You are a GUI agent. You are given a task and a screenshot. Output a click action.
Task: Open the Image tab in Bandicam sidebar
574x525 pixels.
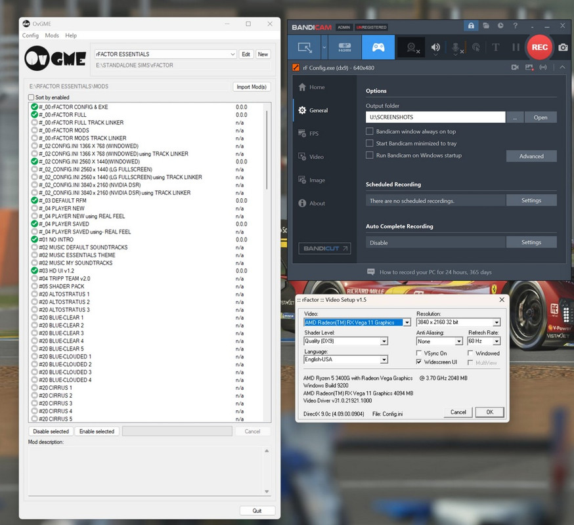(317, 180)
